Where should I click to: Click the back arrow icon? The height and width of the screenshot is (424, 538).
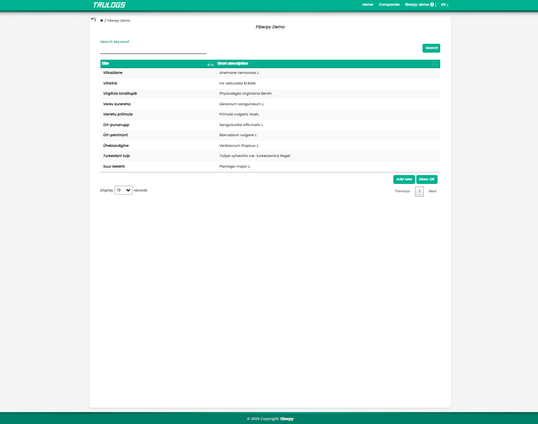pos(93,20)
